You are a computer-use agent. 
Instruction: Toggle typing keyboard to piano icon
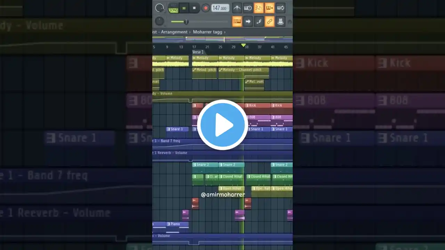coord(237,22)
